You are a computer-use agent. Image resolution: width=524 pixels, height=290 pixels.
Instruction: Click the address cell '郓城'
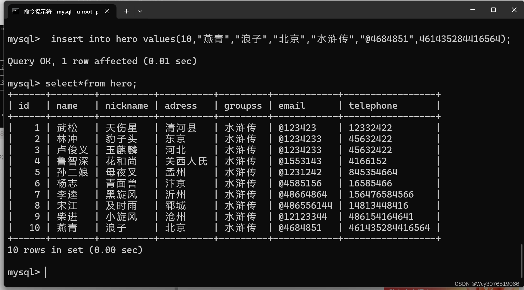click(x=175, y=206)
